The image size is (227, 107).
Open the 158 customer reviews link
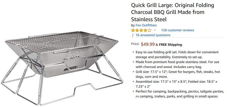click(x=177, y=30)
